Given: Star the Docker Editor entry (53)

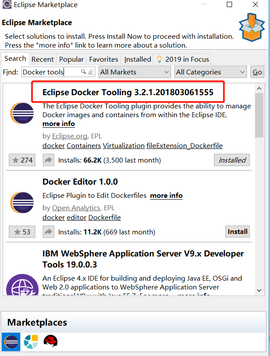Looking at the screenshot, I should click(22, 232).
